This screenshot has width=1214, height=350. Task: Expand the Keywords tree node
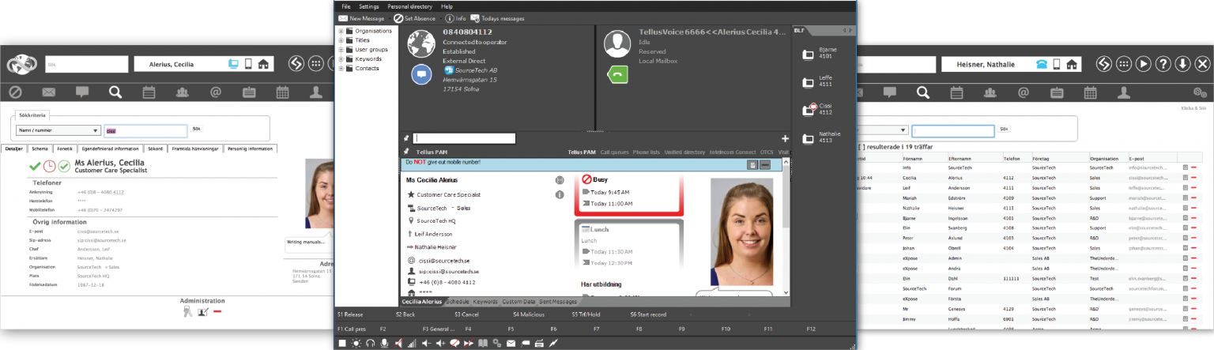coord(341,59)
